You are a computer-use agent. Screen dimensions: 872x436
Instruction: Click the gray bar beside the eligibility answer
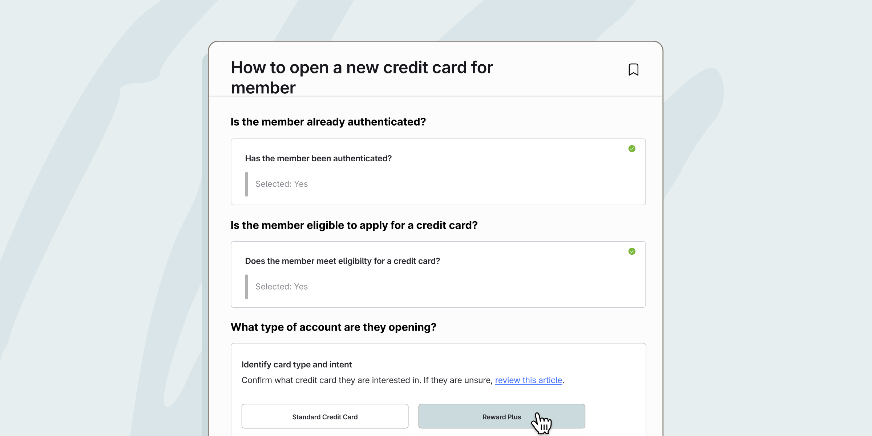pos(246,287)
